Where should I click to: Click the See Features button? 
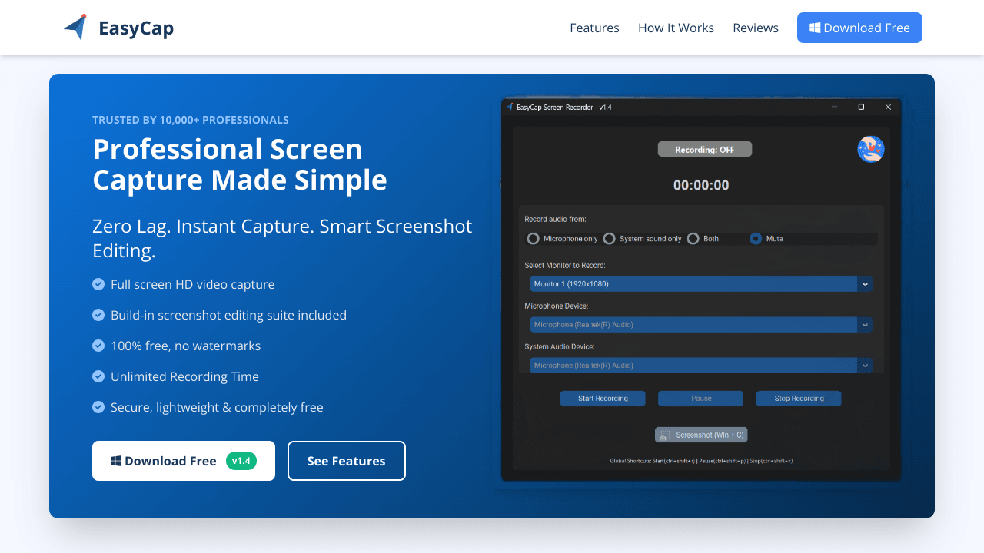pos(346,461)
